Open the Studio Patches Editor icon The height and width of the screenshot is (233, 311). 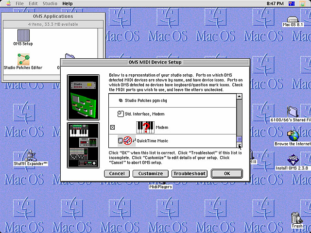click(x=23, y=59)
